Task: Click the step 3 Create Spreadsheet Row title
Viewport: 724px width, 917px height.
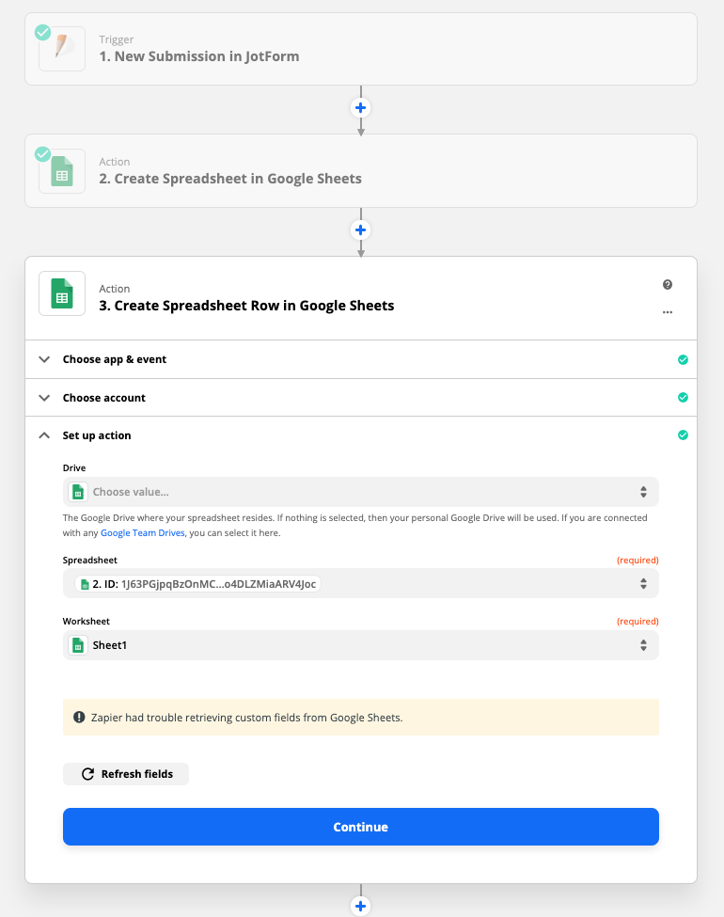Action: point(246,306)
